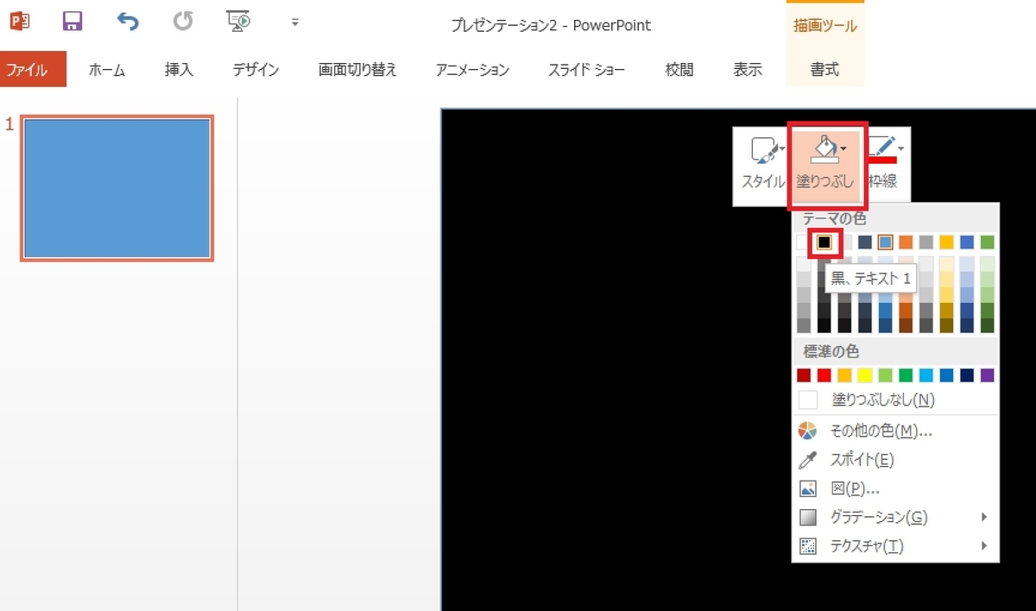The height and width of the screenshot is (611, 1036).
Task: Open the スライド ショー tab
Action: click(x=586, y=70)
